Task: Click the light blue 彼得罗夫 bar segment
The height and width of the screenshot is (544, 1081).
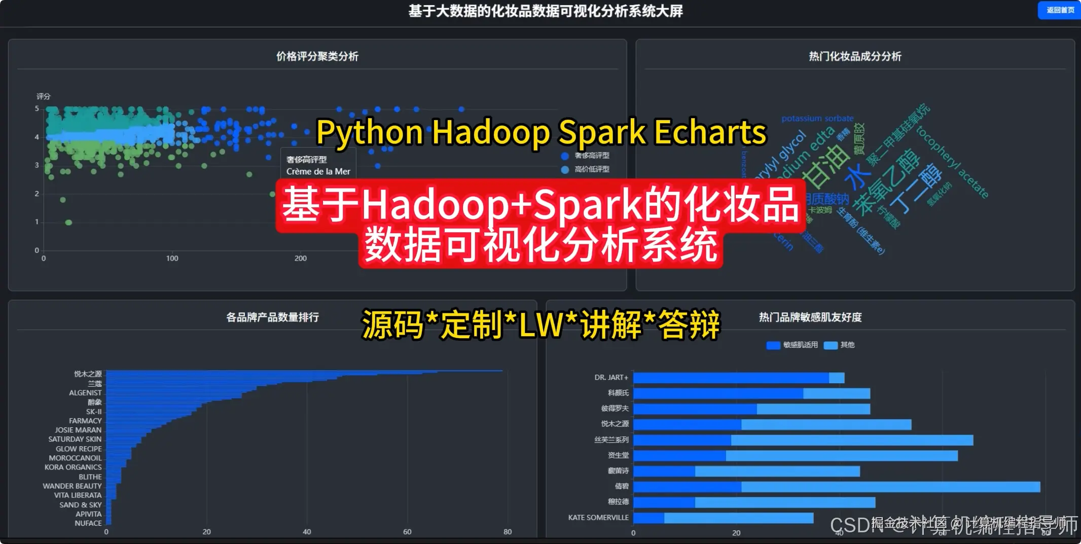Action: 813,409
